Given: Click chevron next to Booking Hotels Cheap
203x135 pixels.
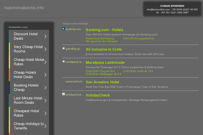Looking at the screenshot, I should (45, 88).
